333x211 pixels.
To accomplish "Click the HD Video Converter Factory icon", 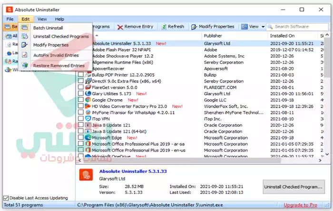I will [x=88, y=106].
